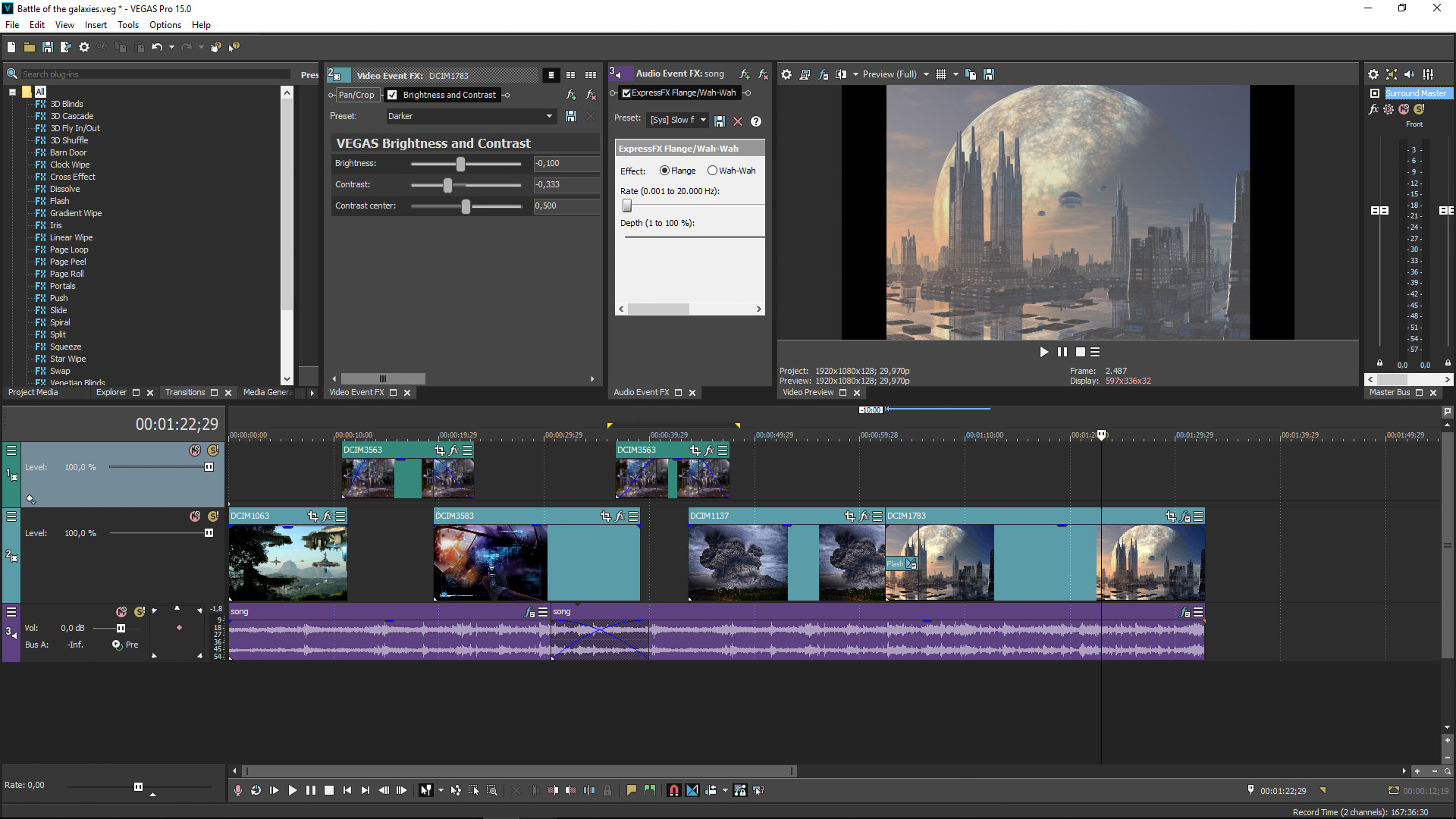This screenshot has height=819, width=1456.
Task: Disable the ExpressFX Flange/Wah-Wah checkbox
Action: tap(626, 93)
